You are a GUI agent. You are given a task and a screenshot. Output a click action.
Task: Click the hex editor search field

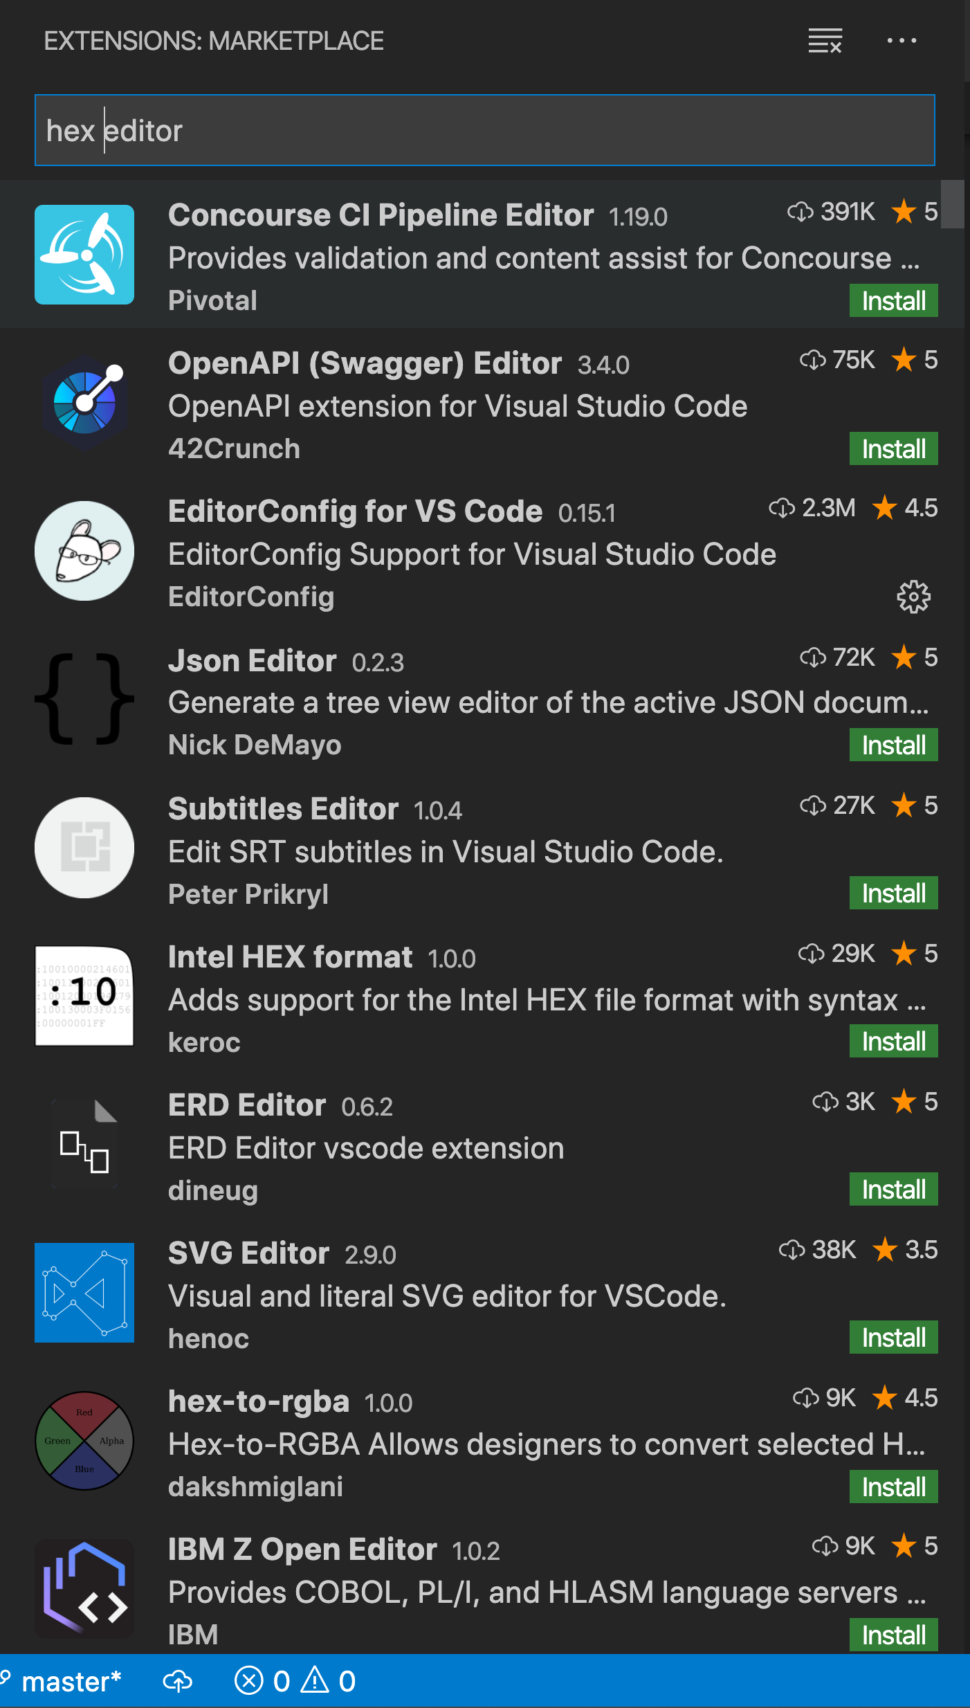click(485, 130)
